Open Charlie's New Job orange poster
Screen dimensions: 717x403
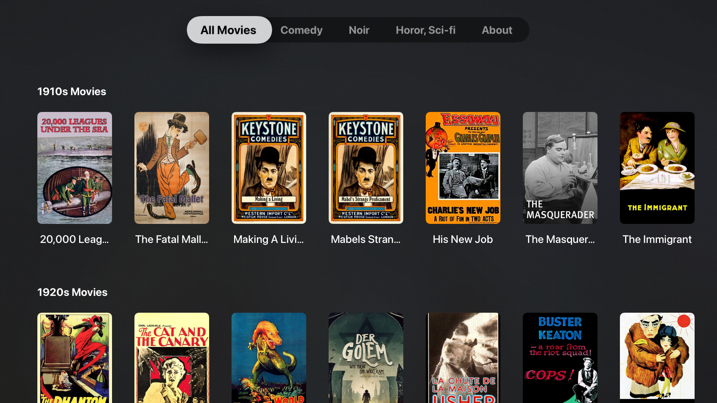(x=463, y=168)
